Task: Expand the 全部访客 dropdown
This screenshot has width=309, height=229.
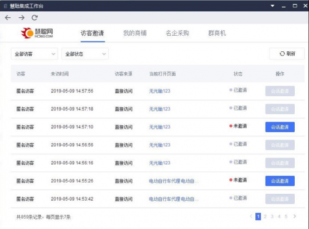Action: (35, 54)
